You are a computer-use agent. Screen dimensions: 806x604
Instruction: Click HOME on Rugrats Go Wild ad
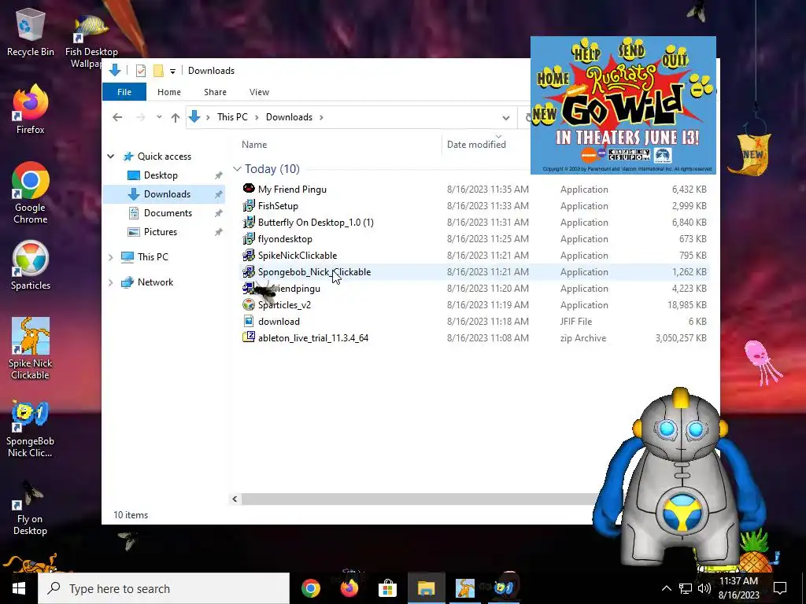pyautogui.click(x=553, y=79)
